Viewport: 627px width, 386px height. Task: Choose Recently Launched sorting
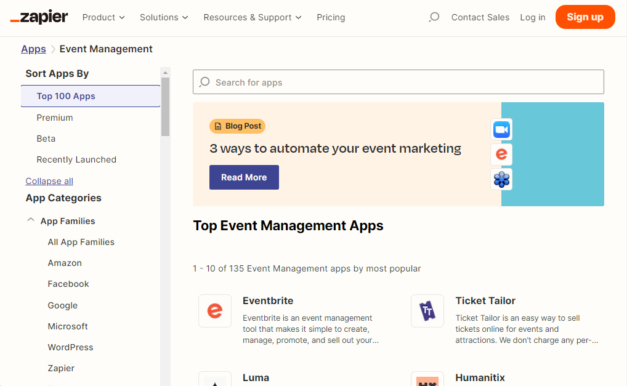[76, 159]
